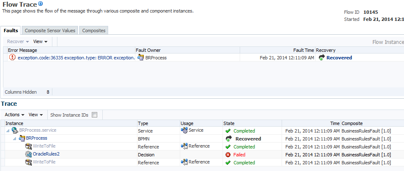This screenshot has height=171, width=404.
Task: Click the red error icon in Faults
Action: click(12, 58)
